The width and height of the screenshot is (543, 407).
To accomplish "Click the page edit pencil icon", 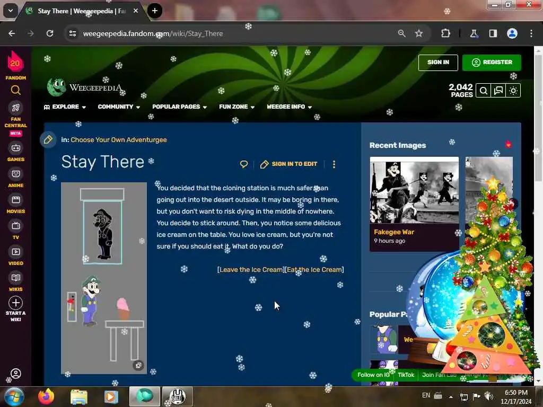I will point(48,140).
